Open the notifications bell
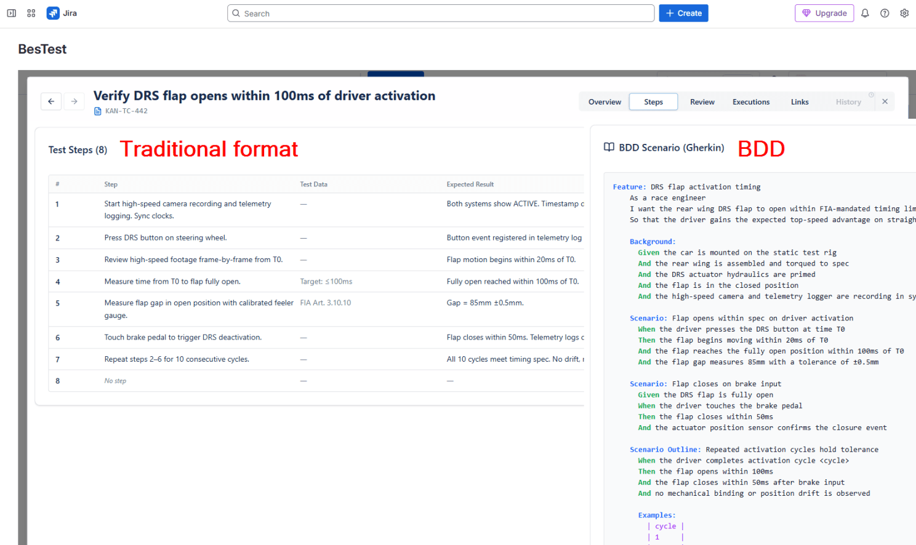 click(x=865, y=13)
